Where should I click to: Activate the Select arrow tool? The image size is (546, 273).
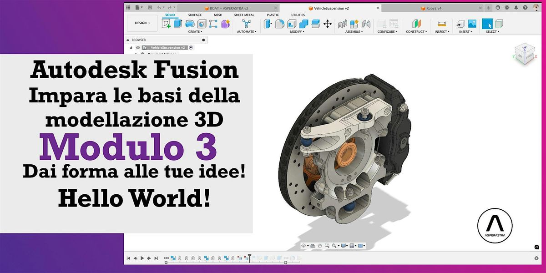pos(487,24)
